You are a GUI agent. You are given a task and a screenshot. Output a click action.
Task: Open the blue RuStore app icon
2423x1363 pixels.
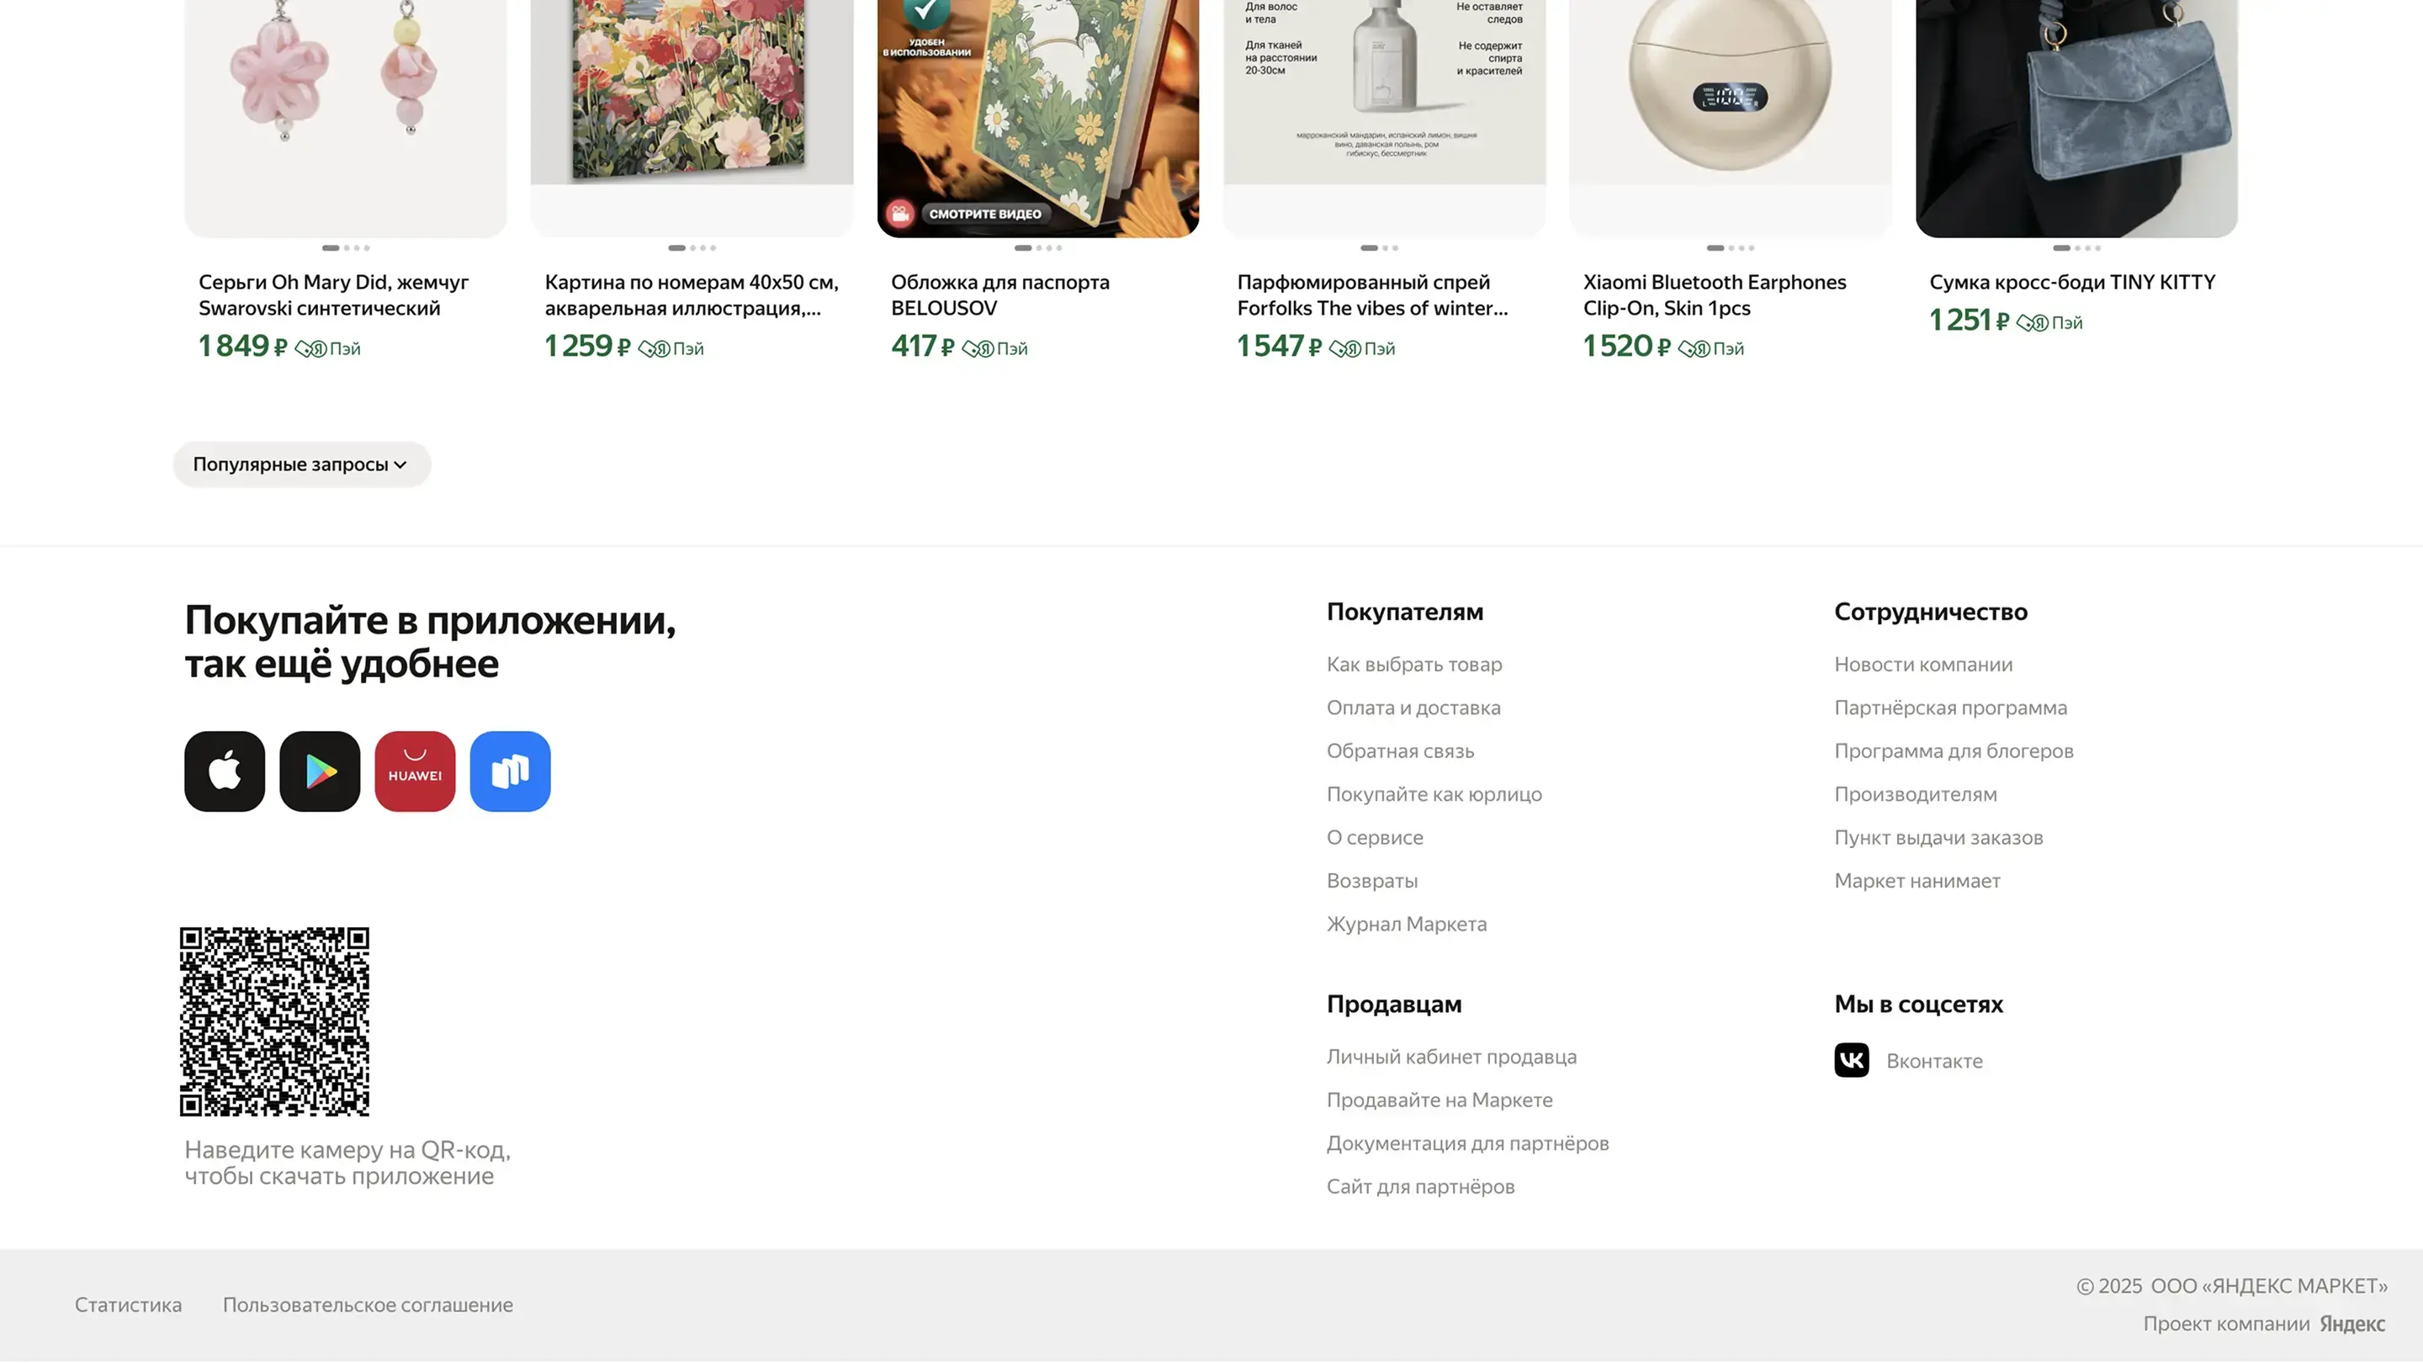click(510, 772)
